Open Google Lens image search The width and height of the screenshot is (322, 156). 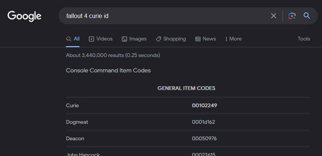tap(292, 16)
